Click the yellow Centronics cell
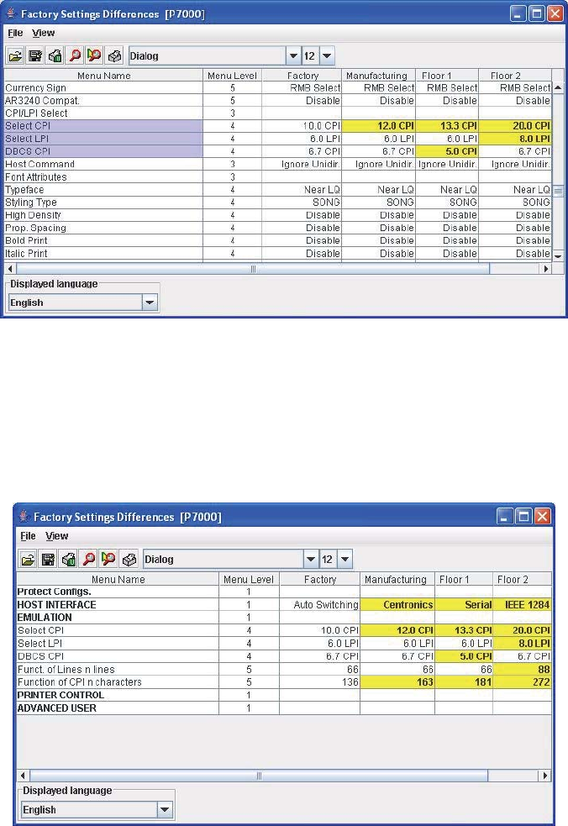This screenshot has height=826, width=568. click(397, 605)
